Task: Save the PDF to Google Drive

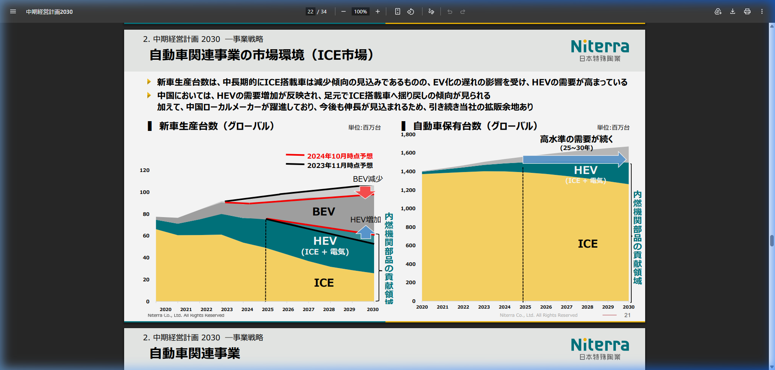Action: [718, 11]
